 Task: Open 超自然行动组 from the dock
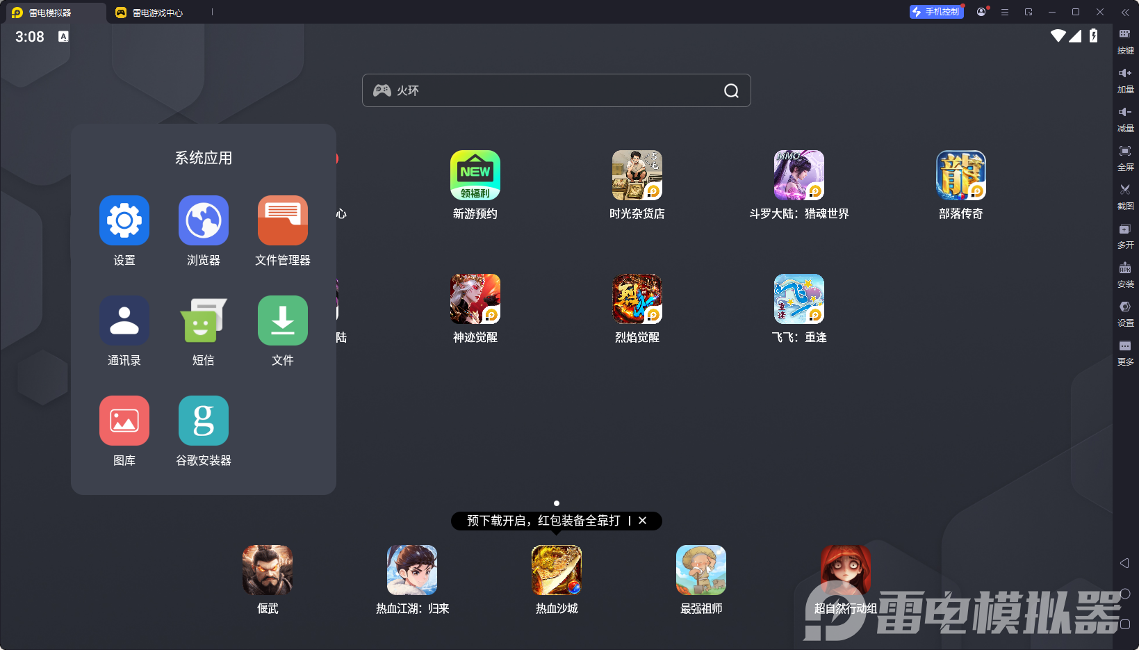(846, 570)
